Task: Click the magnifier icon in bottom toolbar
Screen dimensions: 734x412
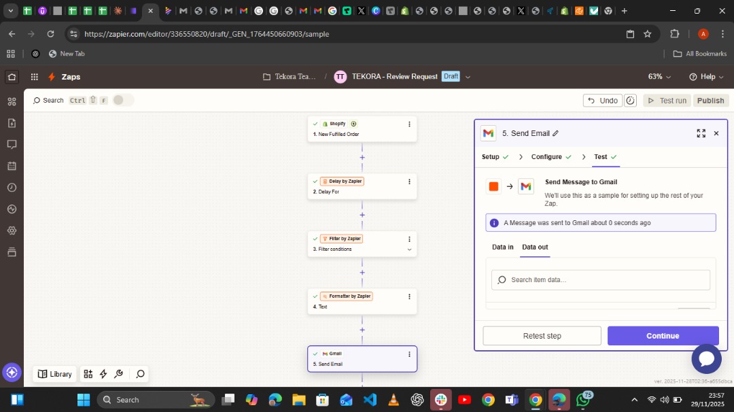Action: [140, 374]
